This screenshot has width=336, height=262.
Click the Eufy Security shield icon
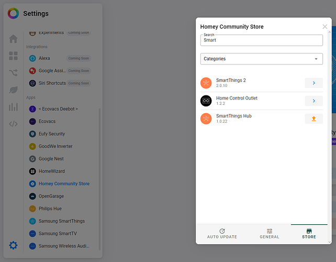point(32,134)
